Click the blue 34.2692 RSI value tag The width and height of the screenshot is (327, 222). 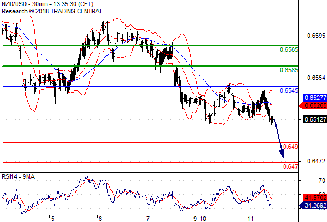click(313, 205)
